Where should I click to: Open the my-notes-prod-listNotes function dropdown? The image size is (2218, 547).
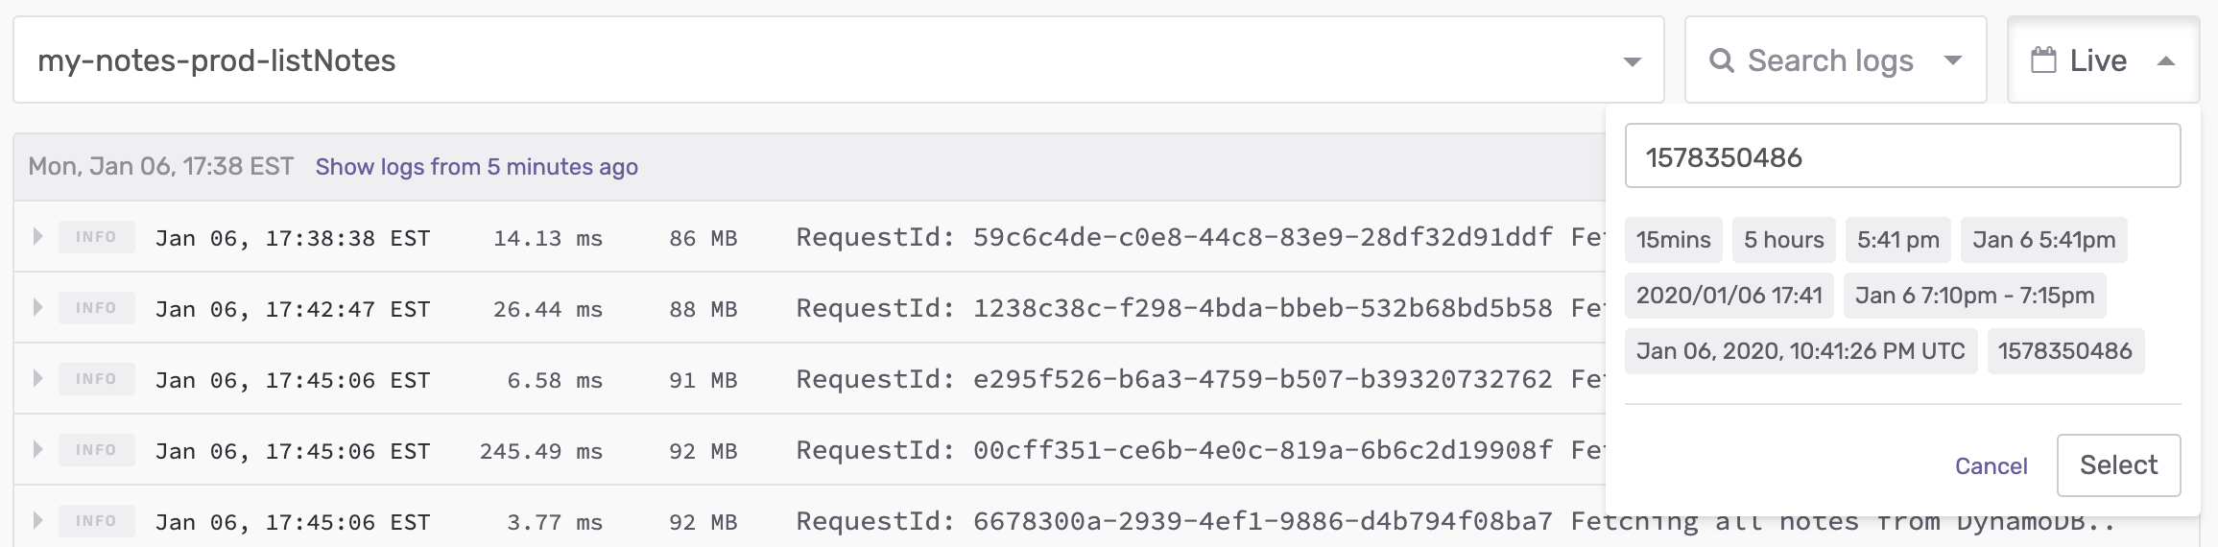tap(1631, 61)
